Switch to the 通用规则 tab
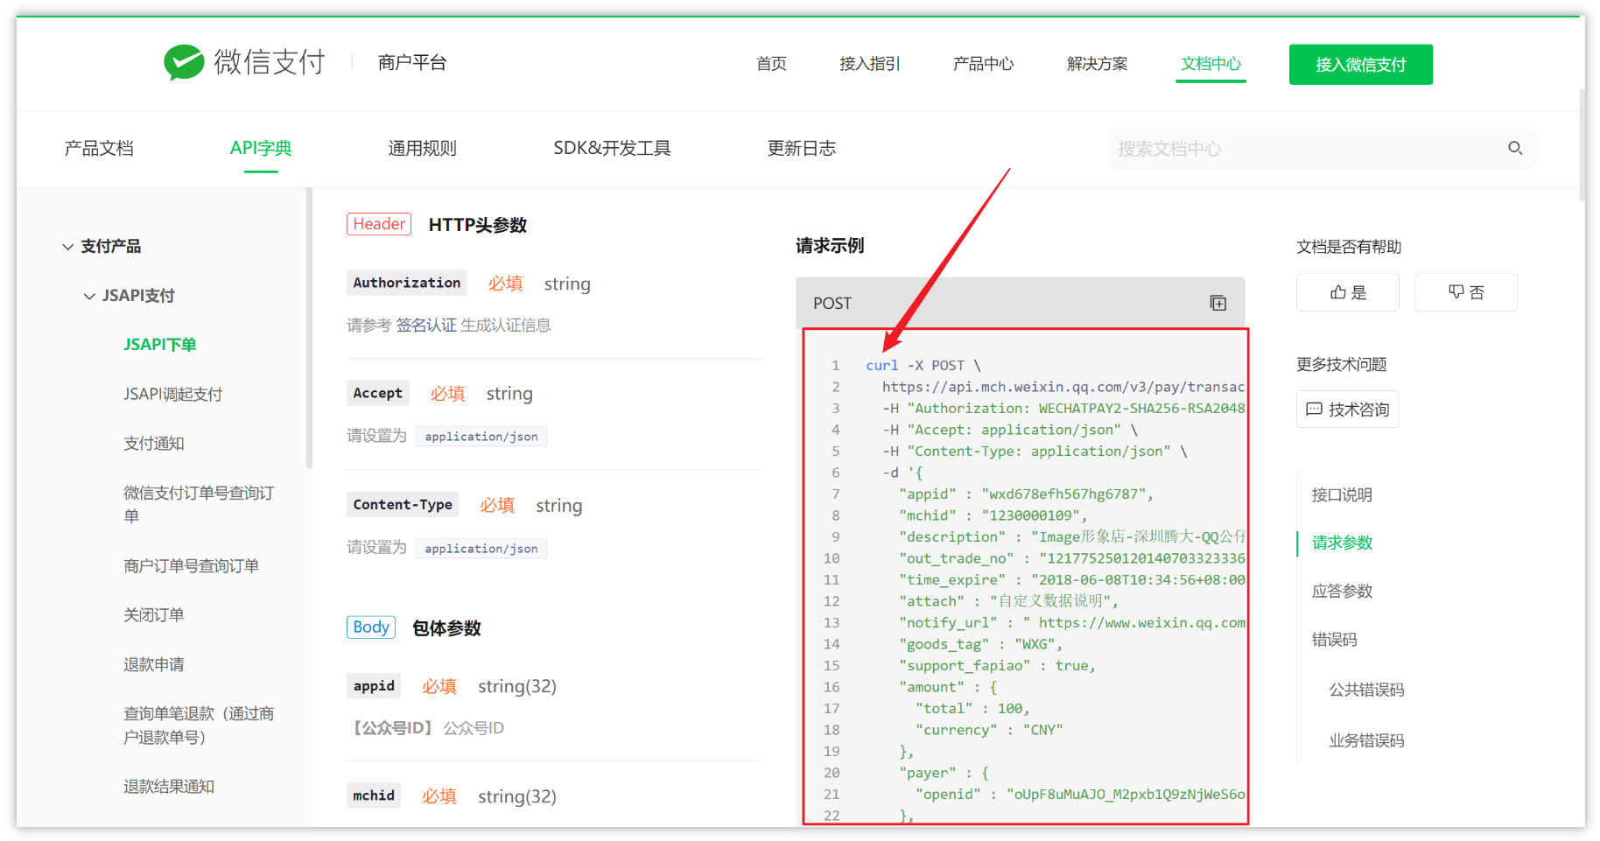This screenshot has height=841, width=1600. [x=422, y=148]
